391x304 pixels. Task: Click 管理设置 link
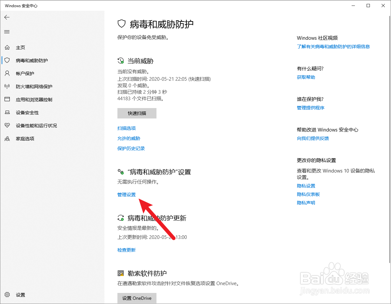[x=127, y=195]
